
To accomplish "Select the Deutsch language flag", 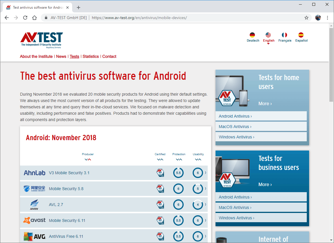I will pyautogui.click(x=252, y=35).
